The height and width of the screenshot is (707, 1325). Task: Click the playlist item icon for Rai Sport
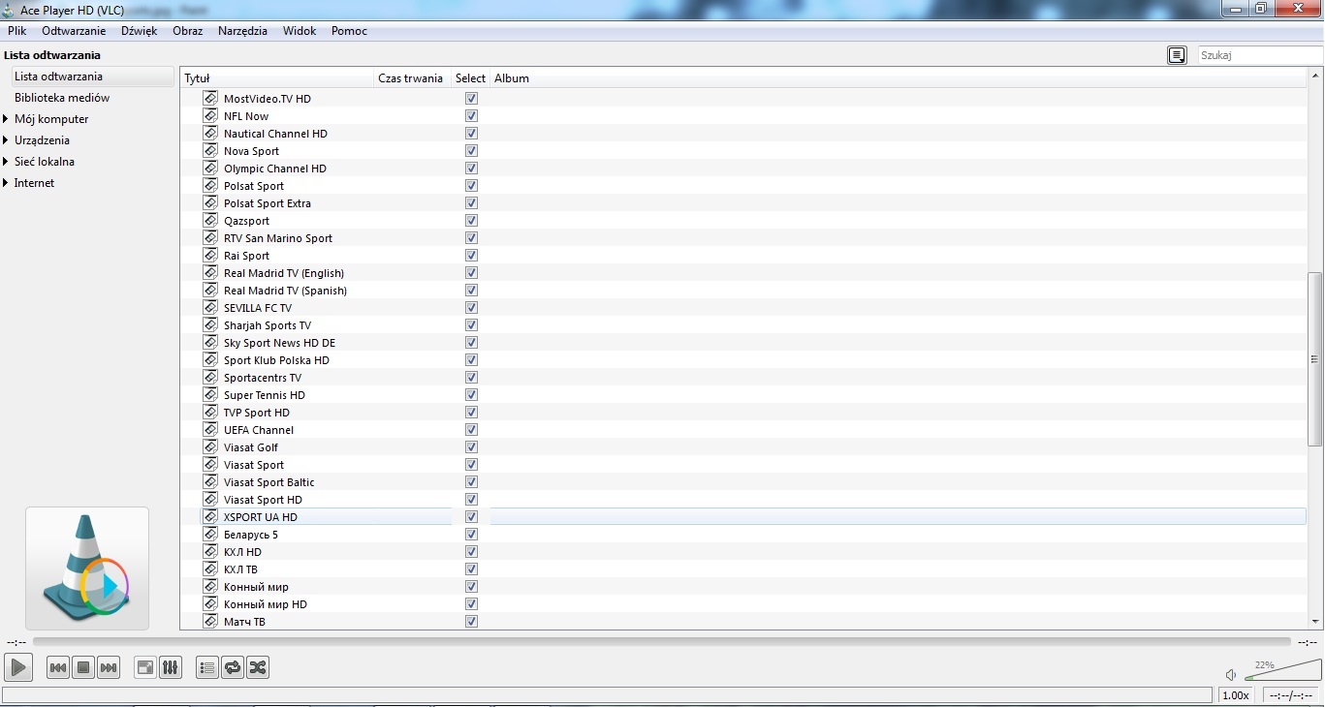210,255
